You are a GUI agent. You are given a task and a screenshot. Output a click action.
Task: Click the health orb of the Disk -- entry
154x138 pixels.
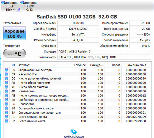click(x=3, y=2)
